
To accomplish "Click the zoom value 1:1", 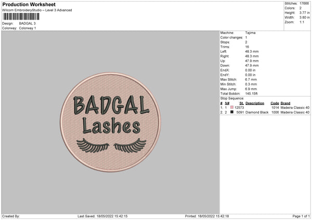I will pyautogui.click(x=302, y=22).
